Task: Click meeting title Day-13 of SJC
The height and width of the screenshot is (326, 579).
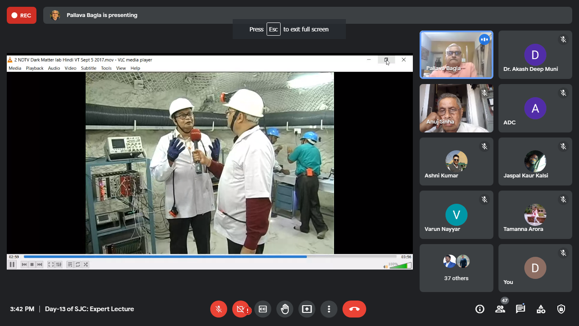Action: [x=89, y=309]
